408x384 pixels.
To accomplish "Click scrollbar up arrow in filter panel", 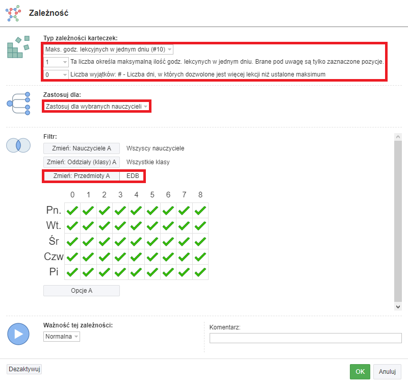I will coord(398,137).
